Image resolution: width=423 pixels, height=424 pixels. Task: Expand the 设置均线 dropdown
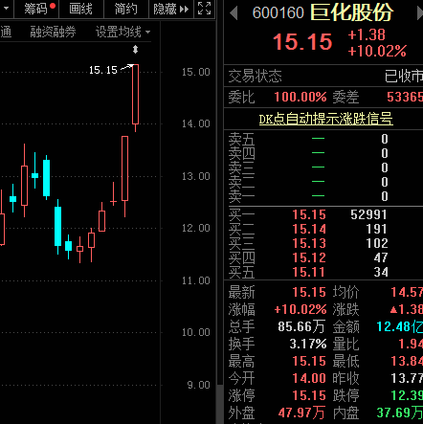[122, 32]
